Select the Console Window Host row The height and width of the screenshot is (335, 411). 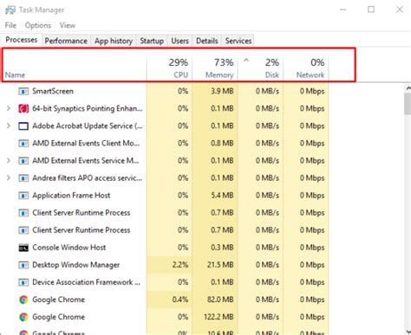(x=165, y=248)
